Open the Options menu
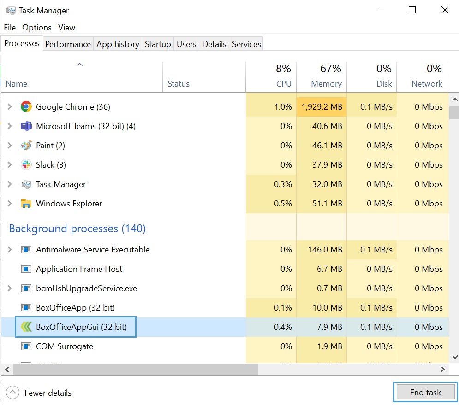Image resolution: width=459 pixels, height=405 pixels. click(x=37, y=28)
